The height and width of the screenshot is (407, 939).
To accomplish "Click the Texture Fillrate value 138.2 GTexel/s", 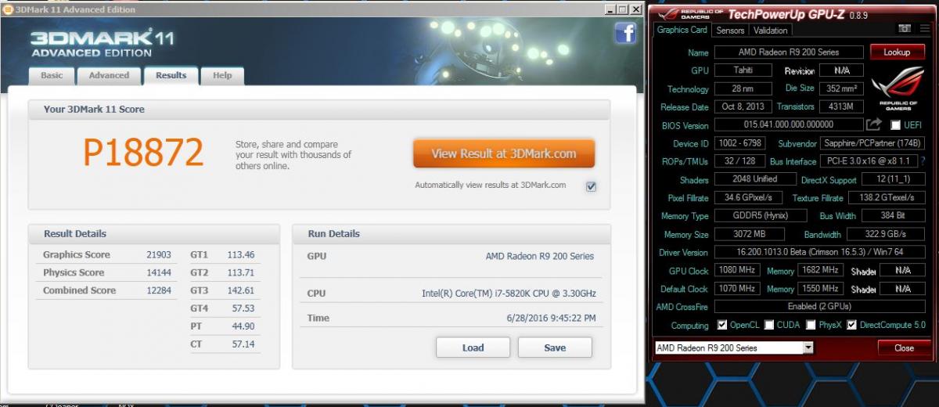I will (x=887, y=197).
